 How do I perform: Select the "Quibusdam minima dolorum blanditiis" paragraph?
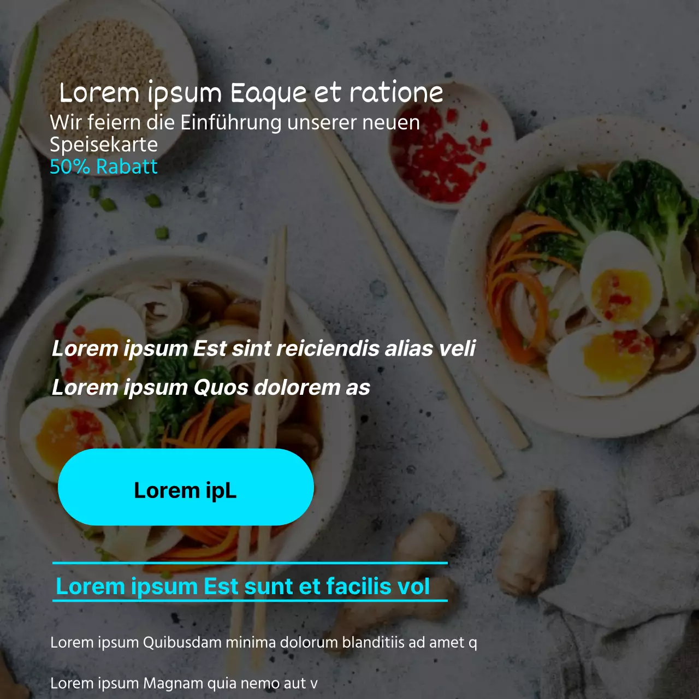(264, 642)
